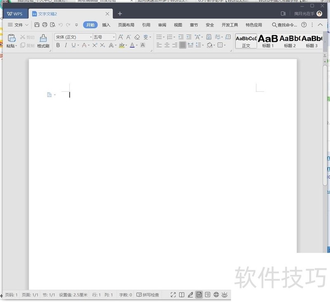Click the Print icon in quick access toolbar
Viewport: 330px width, 302px height.
pyautogui.click(x=45, y=25)
